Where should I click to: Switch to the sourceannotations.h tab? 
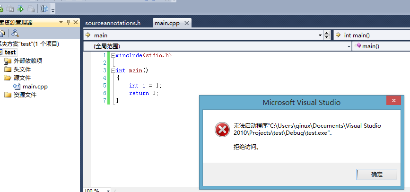(113, 23)
